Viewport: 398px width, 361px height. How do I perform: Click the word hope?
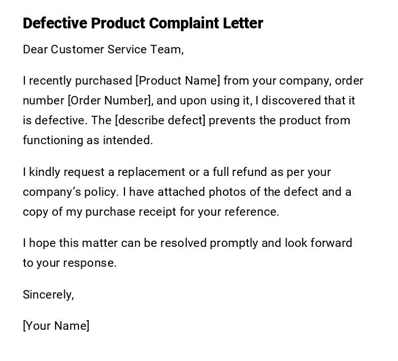pos(41,243)
